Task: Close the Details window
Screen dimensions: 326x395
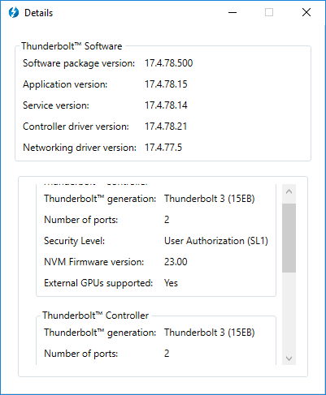Action: click(x=306, y=12)
